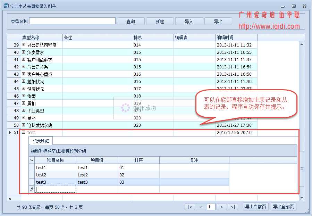Click the vertical scrollbar thumb

[x=302, y=169]
